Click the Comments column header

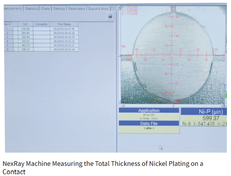click(41, 24)
